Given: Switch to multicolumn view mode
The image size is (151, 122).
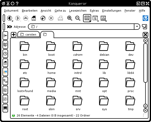Looking at the screenshot, I should (x=103, y=18).
